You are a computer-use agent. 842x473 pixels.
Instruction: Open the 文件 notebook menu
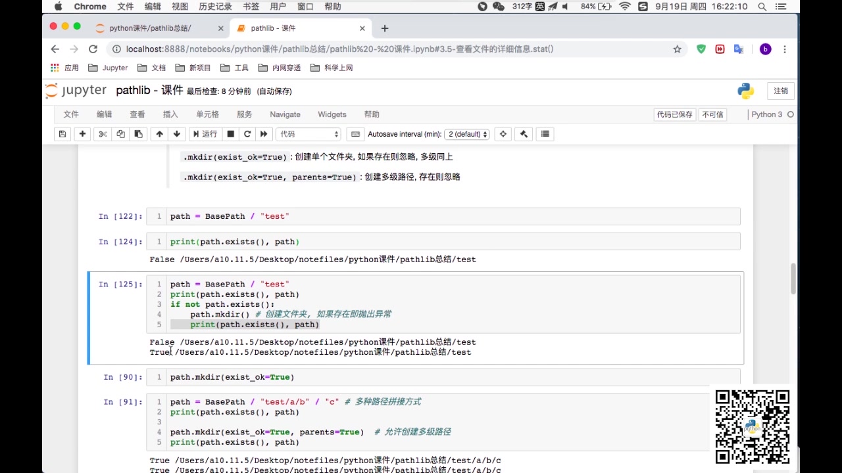pos(71,114)
